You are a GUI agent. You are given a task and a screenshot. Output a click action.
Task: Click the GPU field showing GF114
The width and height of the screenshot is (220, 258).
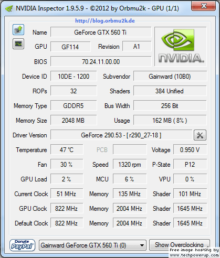70,47
